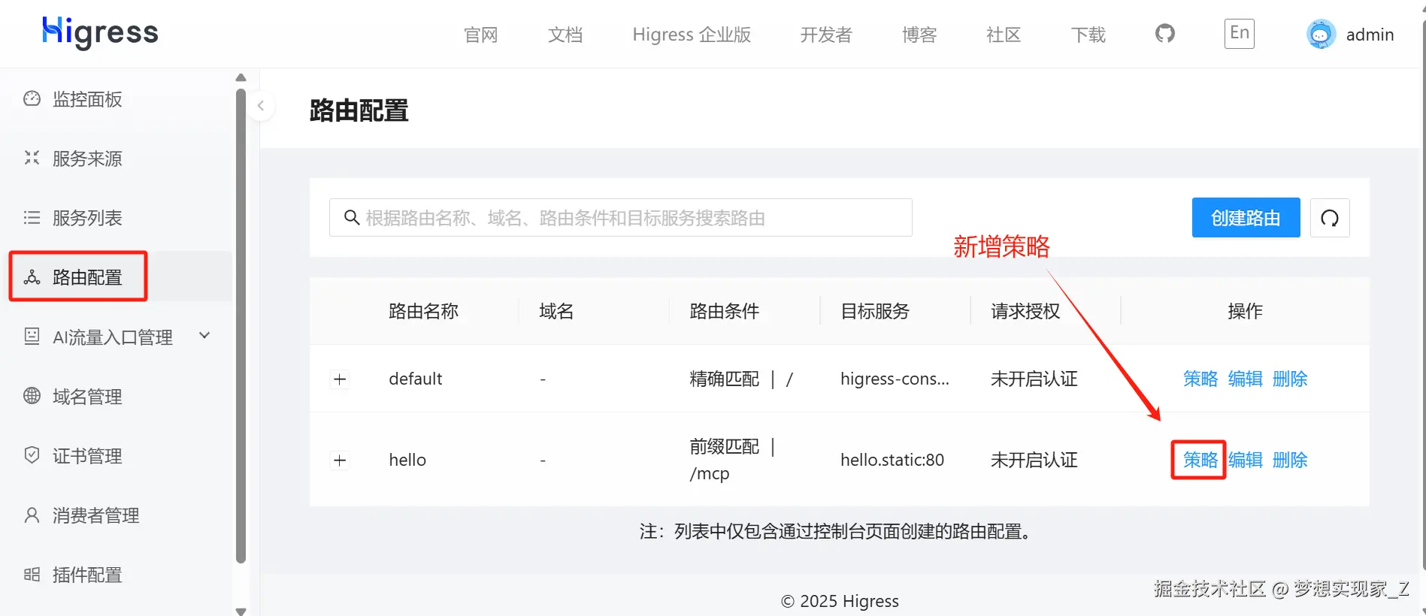Open 监控面板 sidebar label
Viewport: 1426px width, 616px height.
point(87,99)
